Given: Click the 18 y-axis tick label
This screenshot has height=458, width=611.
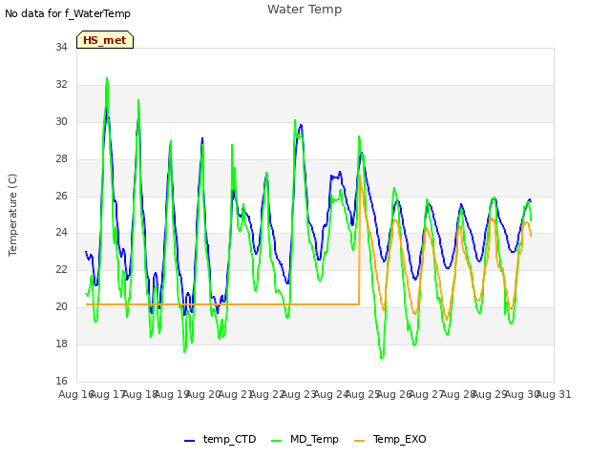Looking at the screenshot, I should (x=61, y=343).
